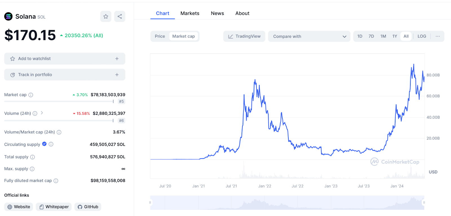Set chart range to 1Y
The image size is (451, 216).
(395, 36)
